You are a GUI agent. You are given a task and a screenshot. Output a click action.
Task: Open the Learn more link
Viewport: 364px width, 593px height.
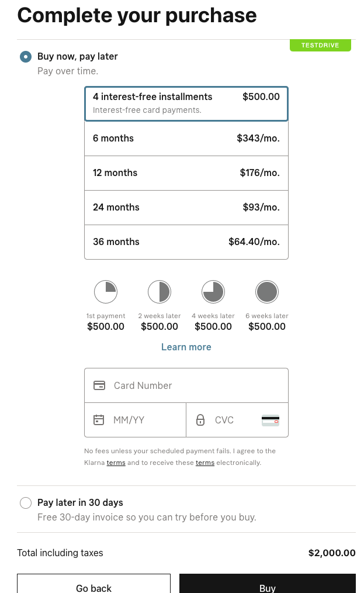pos(186,347)
